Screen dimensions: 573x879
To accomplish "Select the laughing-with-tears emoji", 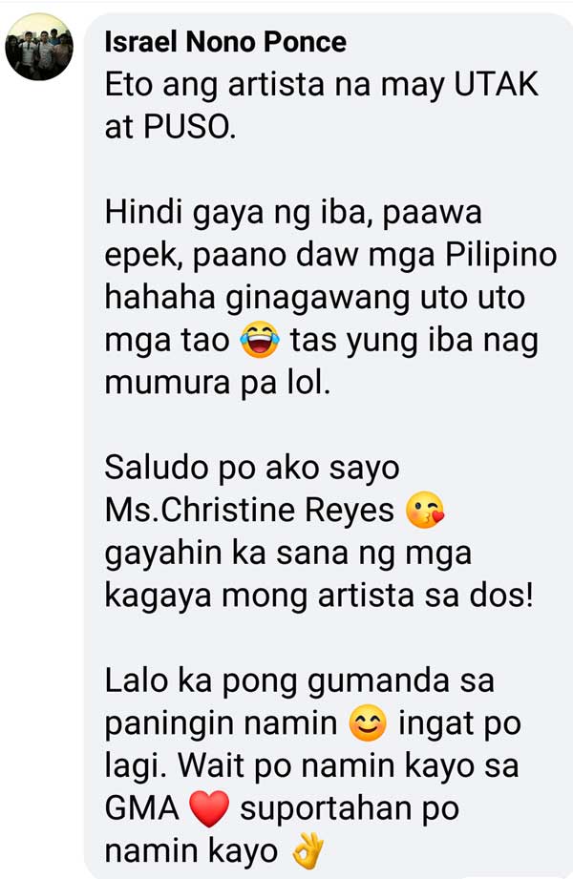I will tap(260, 341).
